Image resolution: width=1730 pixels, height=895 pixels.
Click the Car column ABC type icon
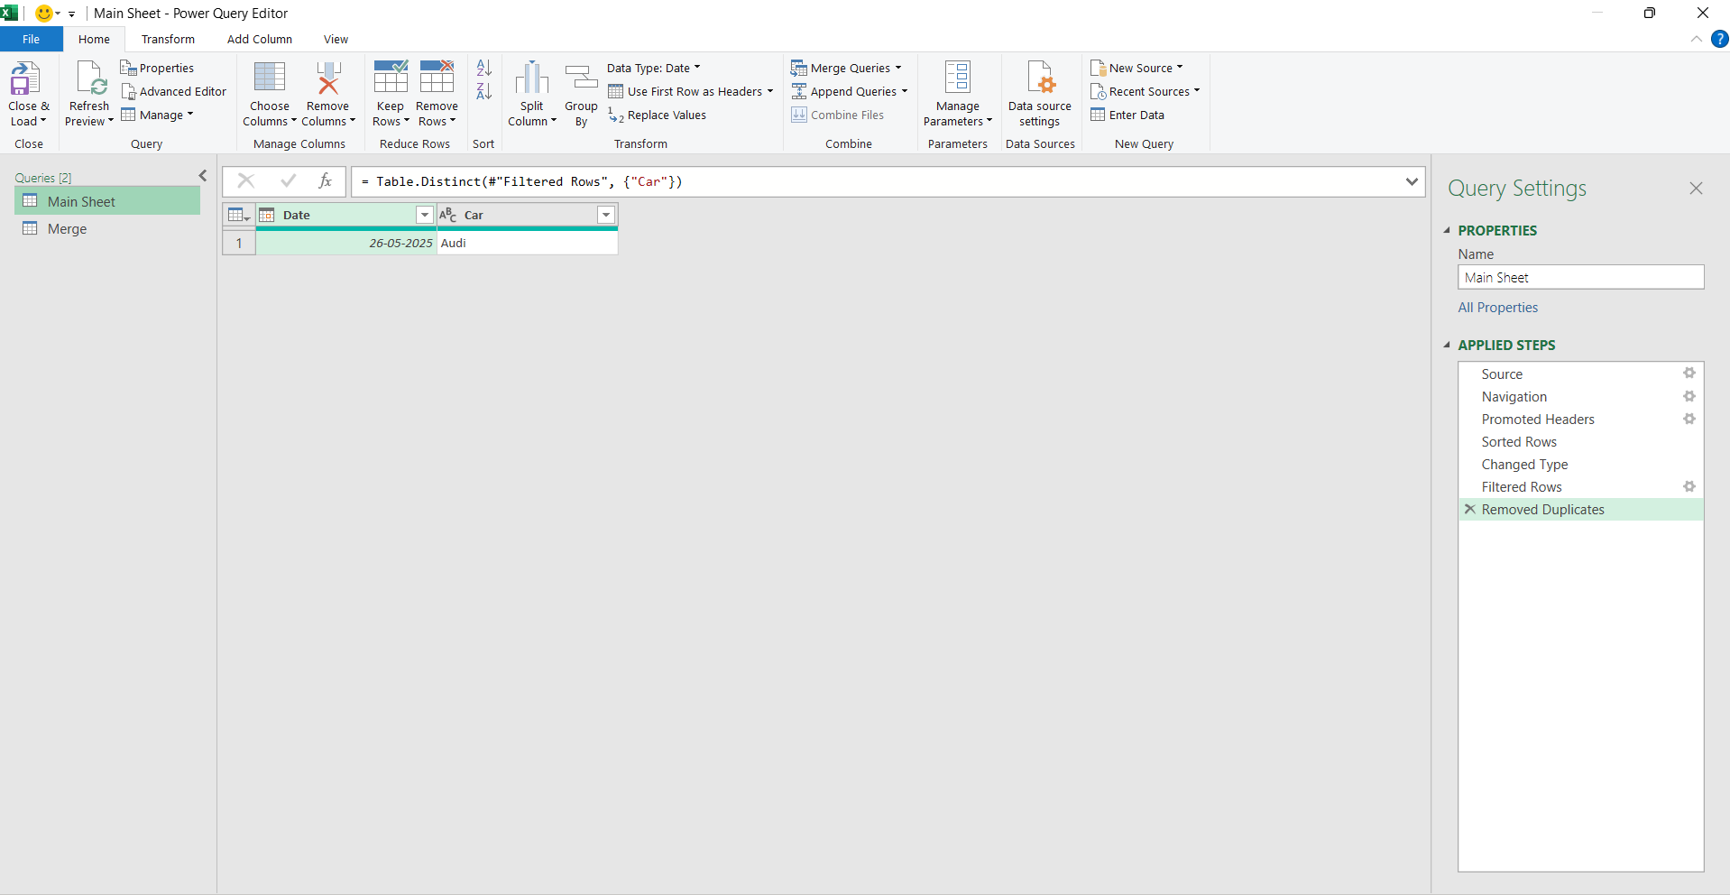pyautogui.click(x=448, y=215)
